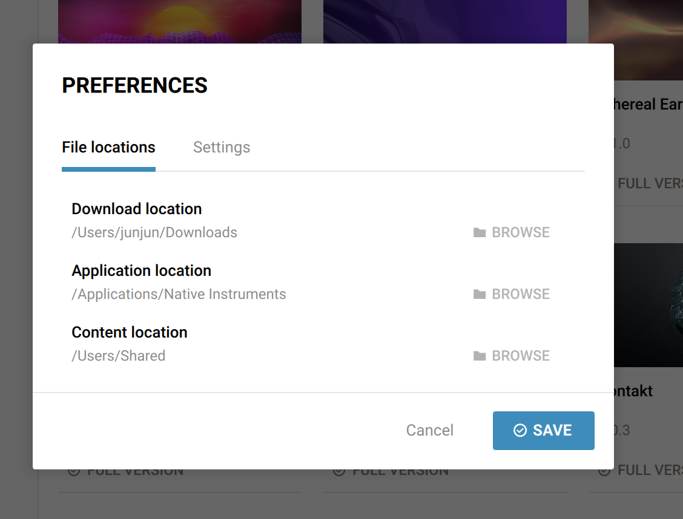Click the /Applications/Native Instruments path text

pos(179,294)
